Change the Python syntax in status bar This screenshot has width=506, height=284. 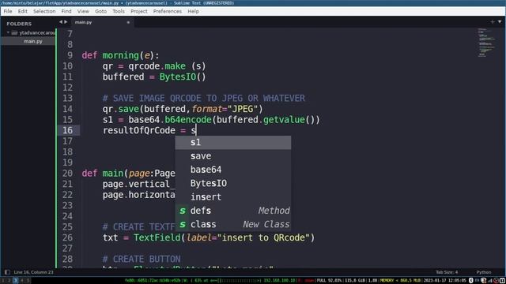coord(483,272)
